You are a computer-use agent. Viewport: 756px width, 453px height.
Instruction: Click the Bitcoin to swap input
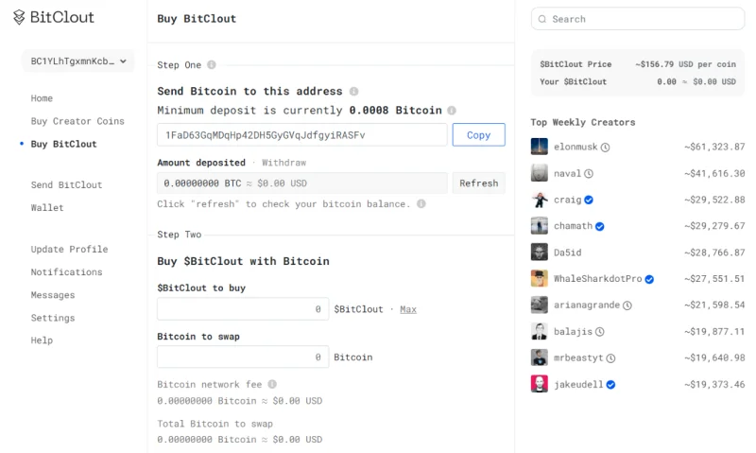pos(243,357)
